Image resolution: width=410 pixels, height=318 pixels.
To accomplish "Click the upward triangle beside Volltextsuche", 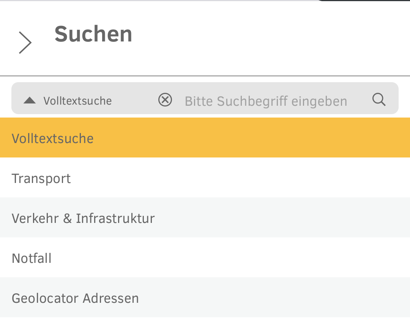I will [x=30, y=100].
